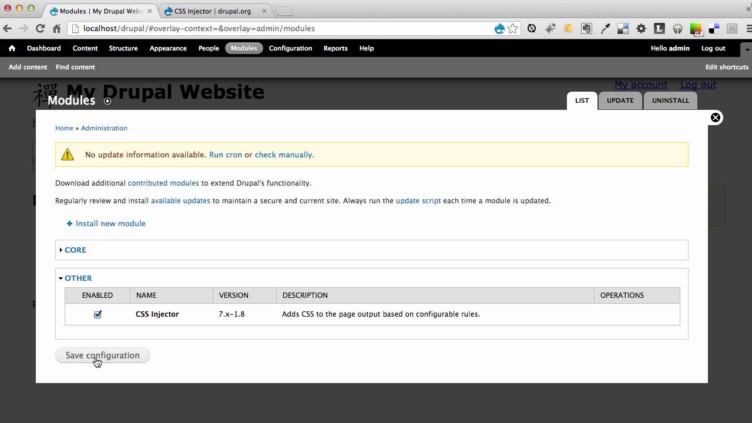Screen dimensions: 752x423
Task: Click the Home breadcrumb link
Action: (x=64, y=128)
